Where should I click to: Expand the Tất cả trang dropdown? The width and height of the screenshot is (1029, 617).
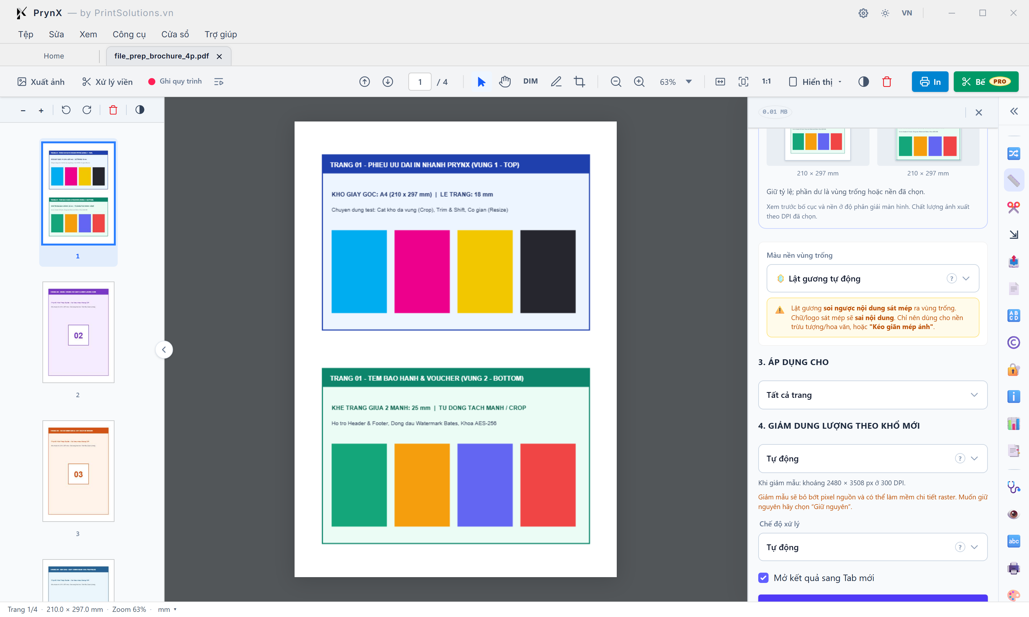point(873,395)
